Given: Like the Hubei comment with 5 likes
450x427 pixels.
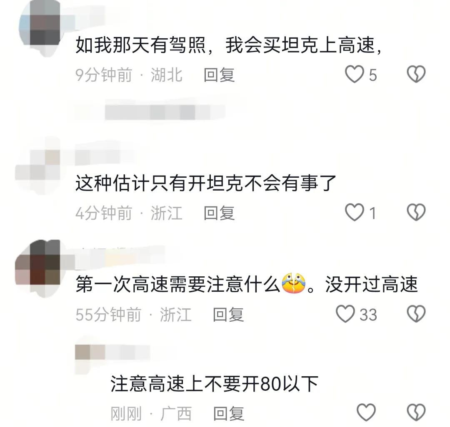Looking at the screenshot, I should [x=354, y=74].
